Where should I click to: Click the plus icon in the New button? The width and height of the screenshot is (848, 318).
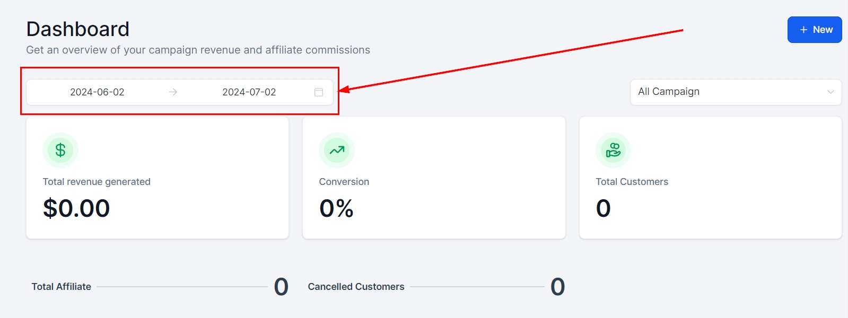803,30
